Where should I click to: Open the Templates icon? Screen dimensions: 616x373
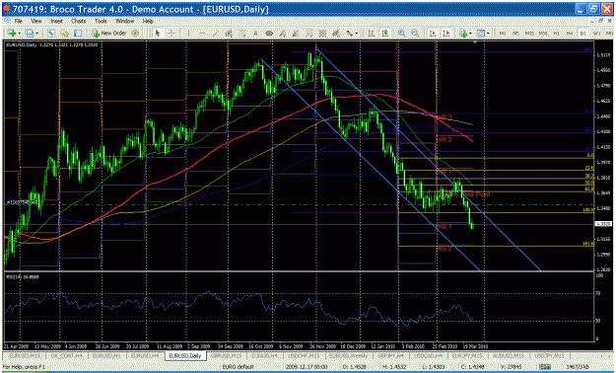click(x=480, y=34)
